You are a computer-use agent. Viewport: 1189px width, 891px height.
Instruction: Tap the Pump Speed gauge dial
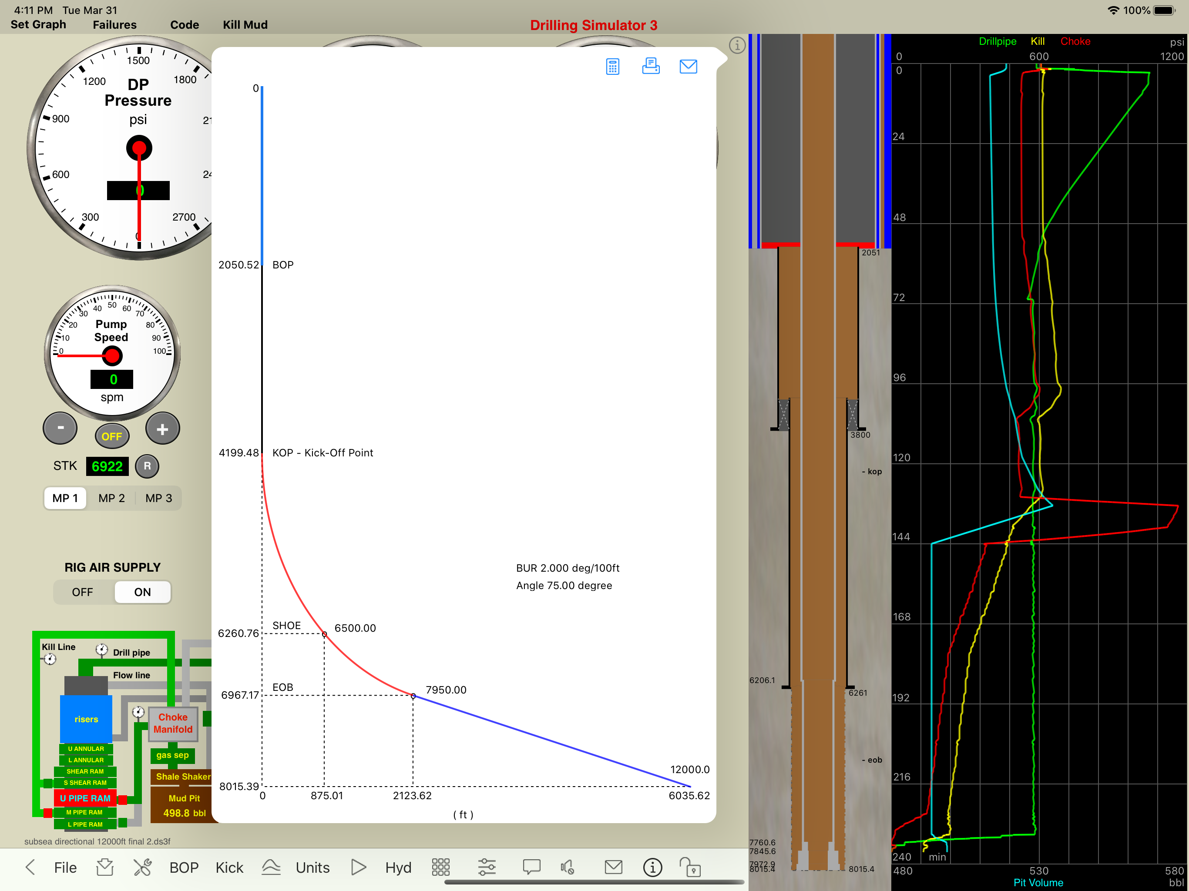112,353
